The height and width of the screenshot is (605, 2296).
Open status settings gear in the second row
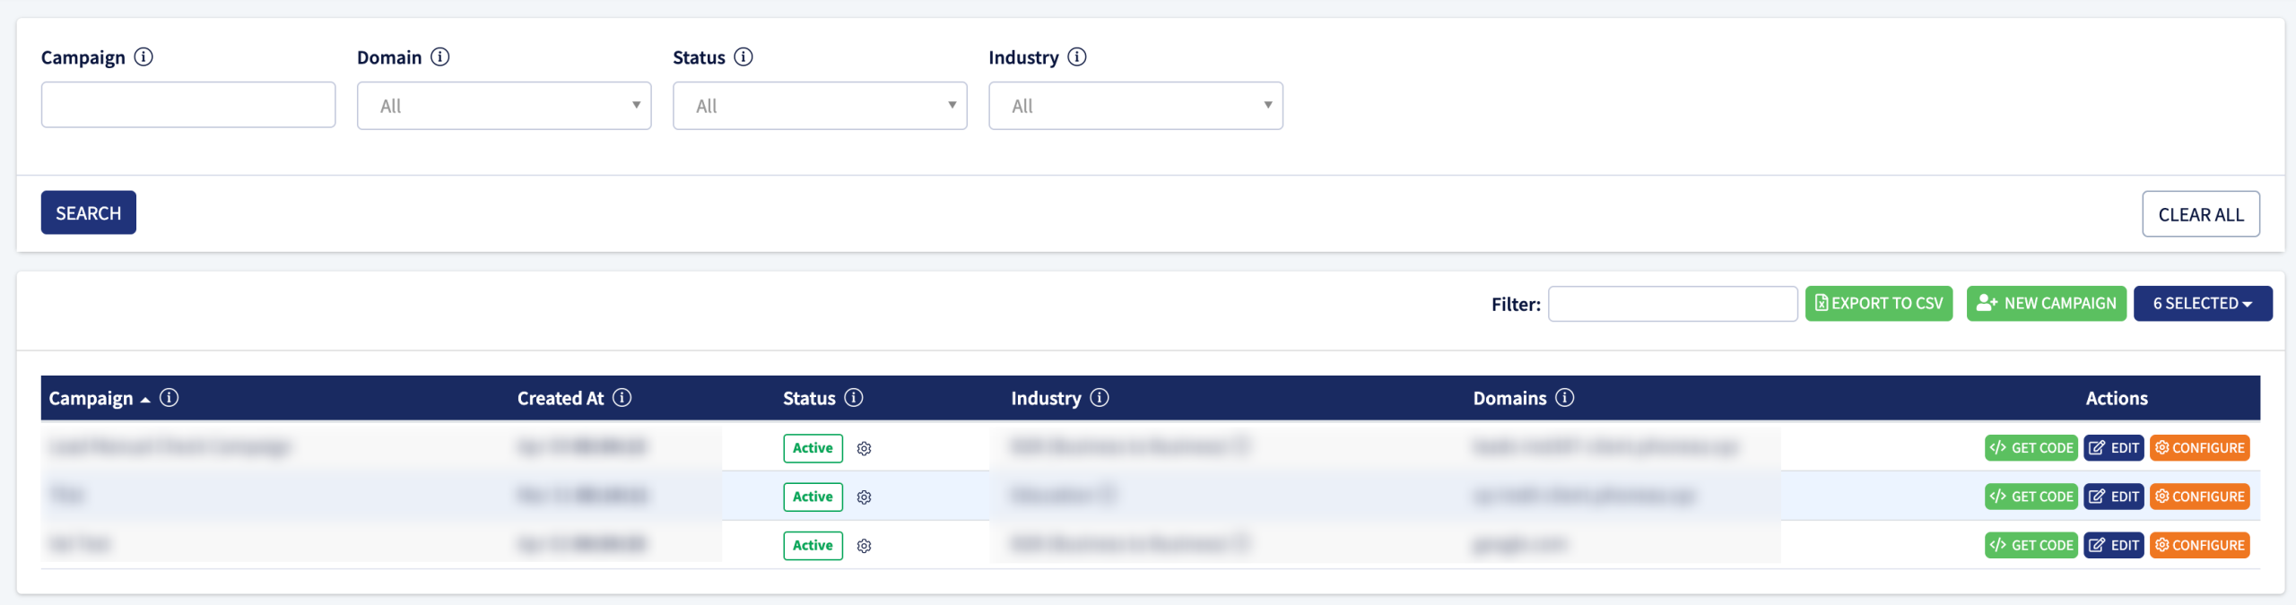(x=864, y=497)
